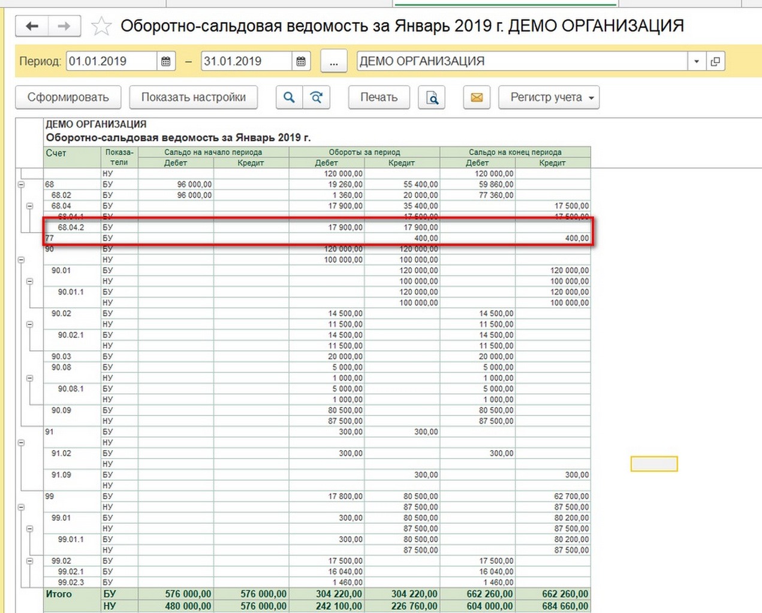Send report by email envelope icon
Viewport: 762px width, 613px height.
point(477,98)
